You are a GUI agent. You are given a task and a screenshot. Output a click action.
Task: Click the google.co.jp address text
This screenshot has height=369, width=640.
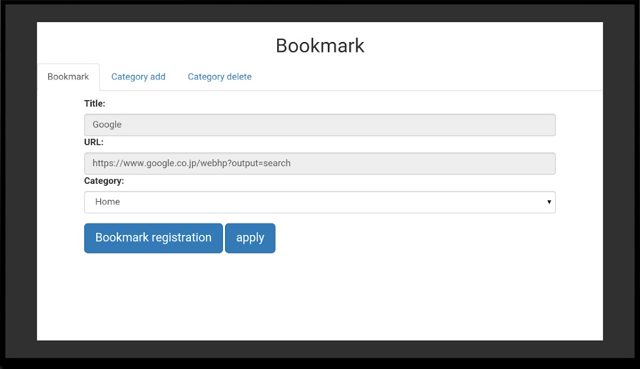tap(191, 163)
